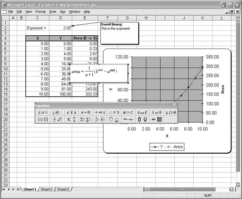Select the column D header
Viewport: 242px width, 199px height.
61,18
